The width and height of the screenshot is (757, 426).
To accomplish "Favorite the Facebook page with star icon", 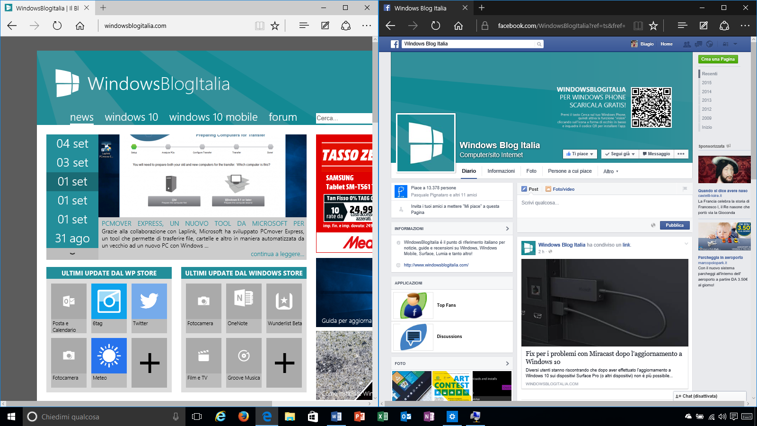I will point(653,26).
